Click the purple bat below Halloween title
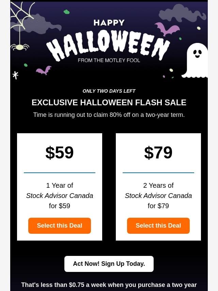Viewport: 218px width, 291px height. tap(44, 71)
